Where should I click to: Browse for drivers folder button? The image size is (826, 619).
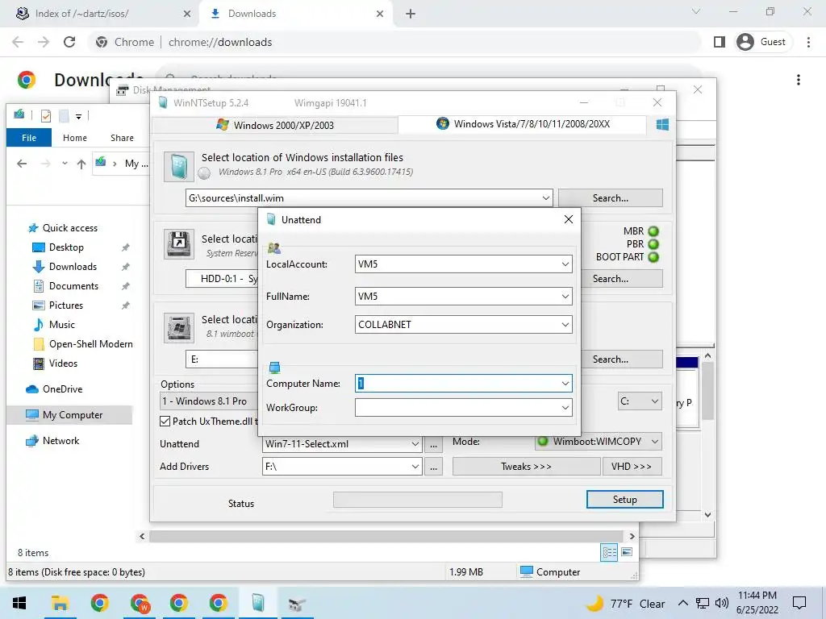[433, 467]
